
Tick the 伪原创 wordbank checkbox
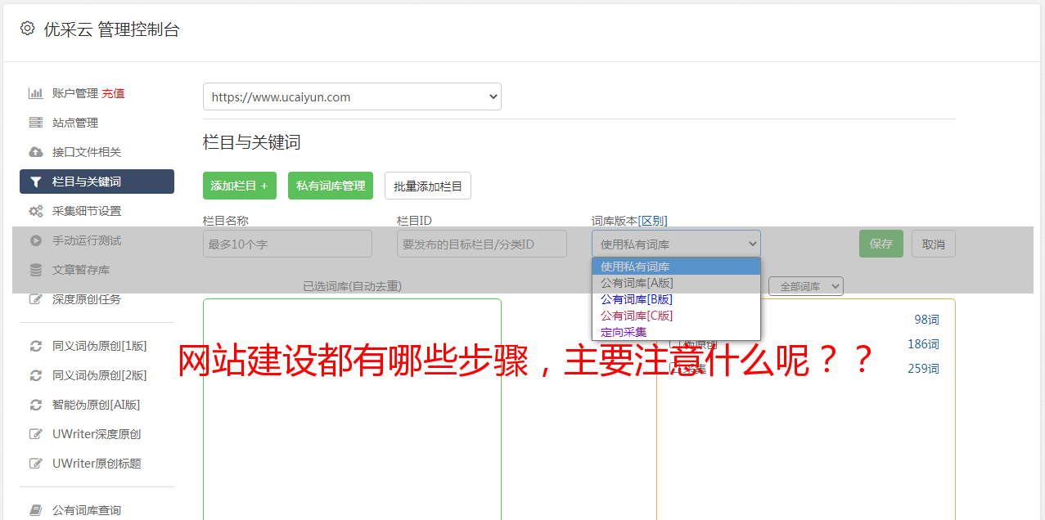coord(675,344)
